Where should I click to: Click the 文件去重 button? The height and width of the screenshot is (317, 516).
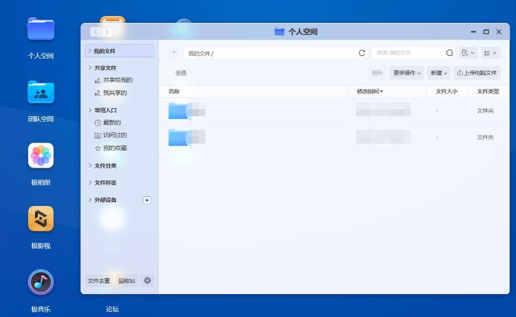[x=99, y=280]
